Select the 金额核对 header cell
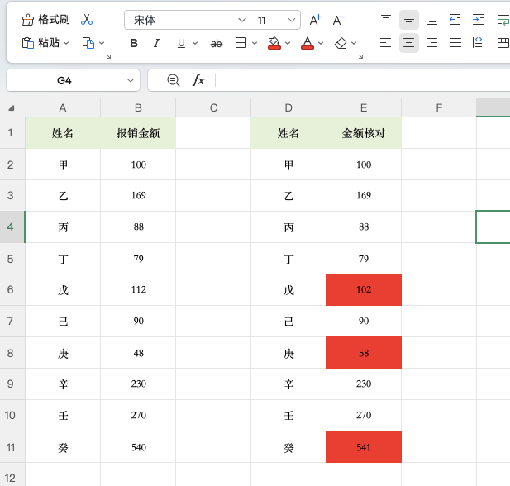This screenshot has width=510, height=486. [364, 133]
